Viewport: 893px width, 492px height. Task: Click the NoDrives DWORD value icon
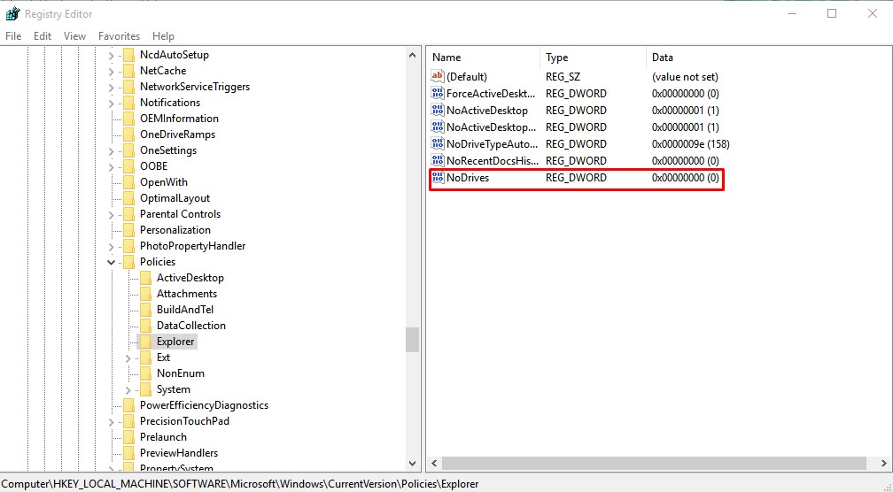[x=438, y=178]
